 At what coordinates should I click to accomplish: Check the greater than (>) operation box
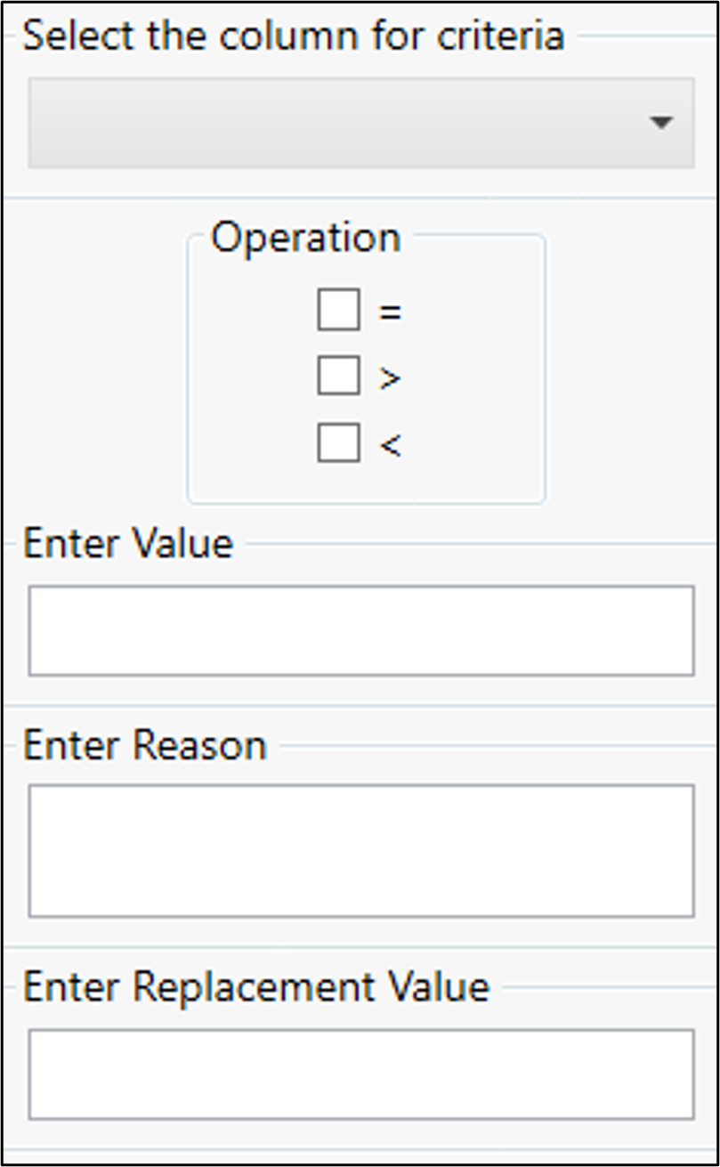point(338,377)
